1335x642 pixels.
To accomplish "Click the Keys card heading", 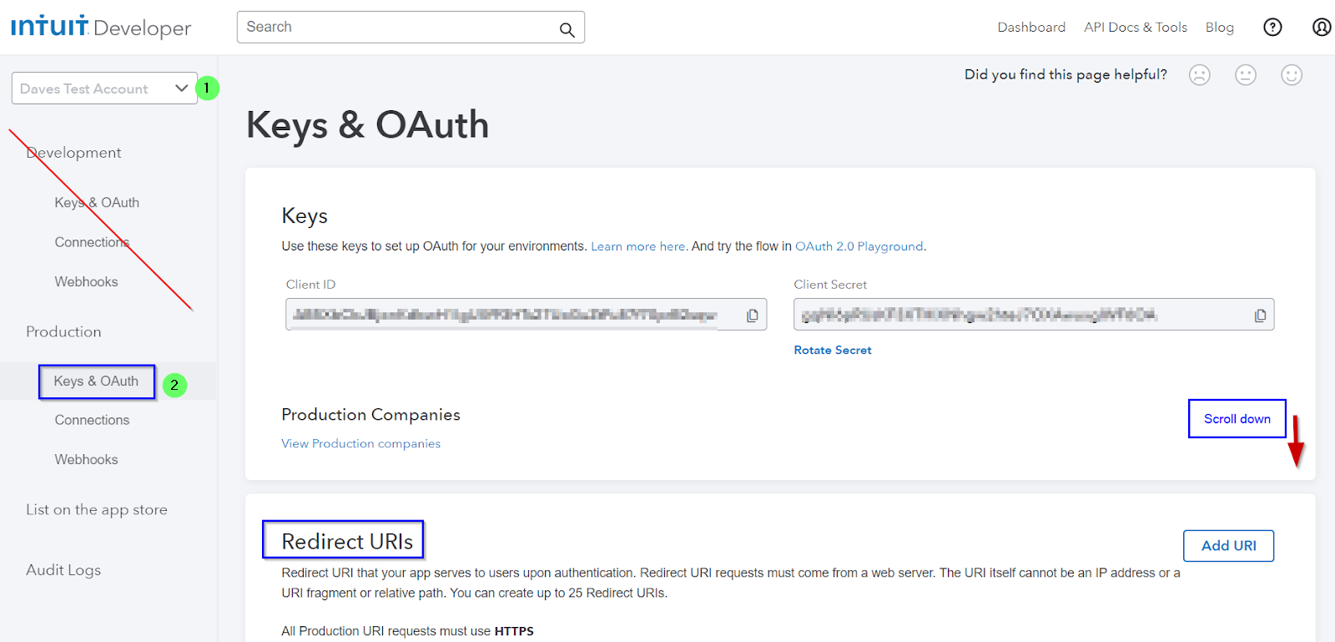I will tap(305, 216).
